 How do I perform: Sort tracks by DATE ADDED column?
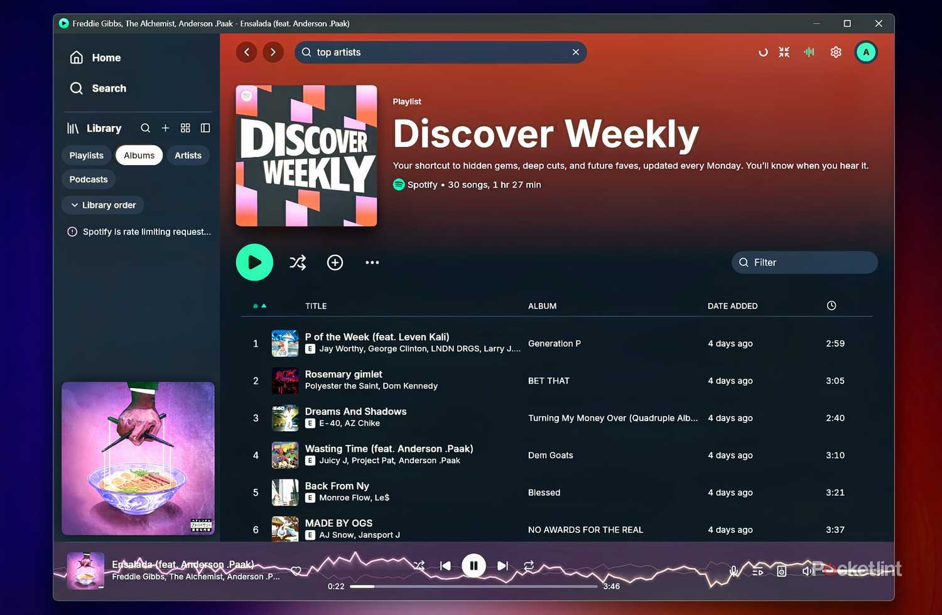[733, 306]
